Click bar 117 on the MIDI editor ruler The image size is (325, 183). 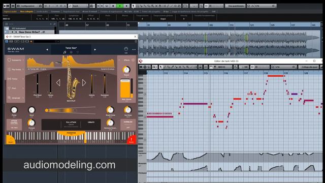pyautogui.click(x=246, y=73)
